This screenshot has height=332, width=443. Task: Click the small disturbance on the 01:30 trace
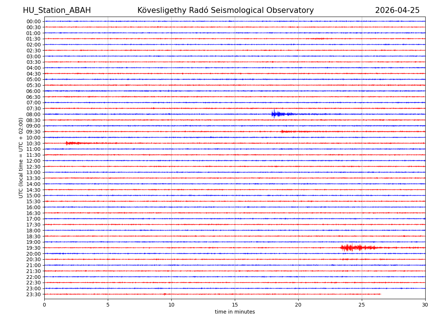point(318,38)
